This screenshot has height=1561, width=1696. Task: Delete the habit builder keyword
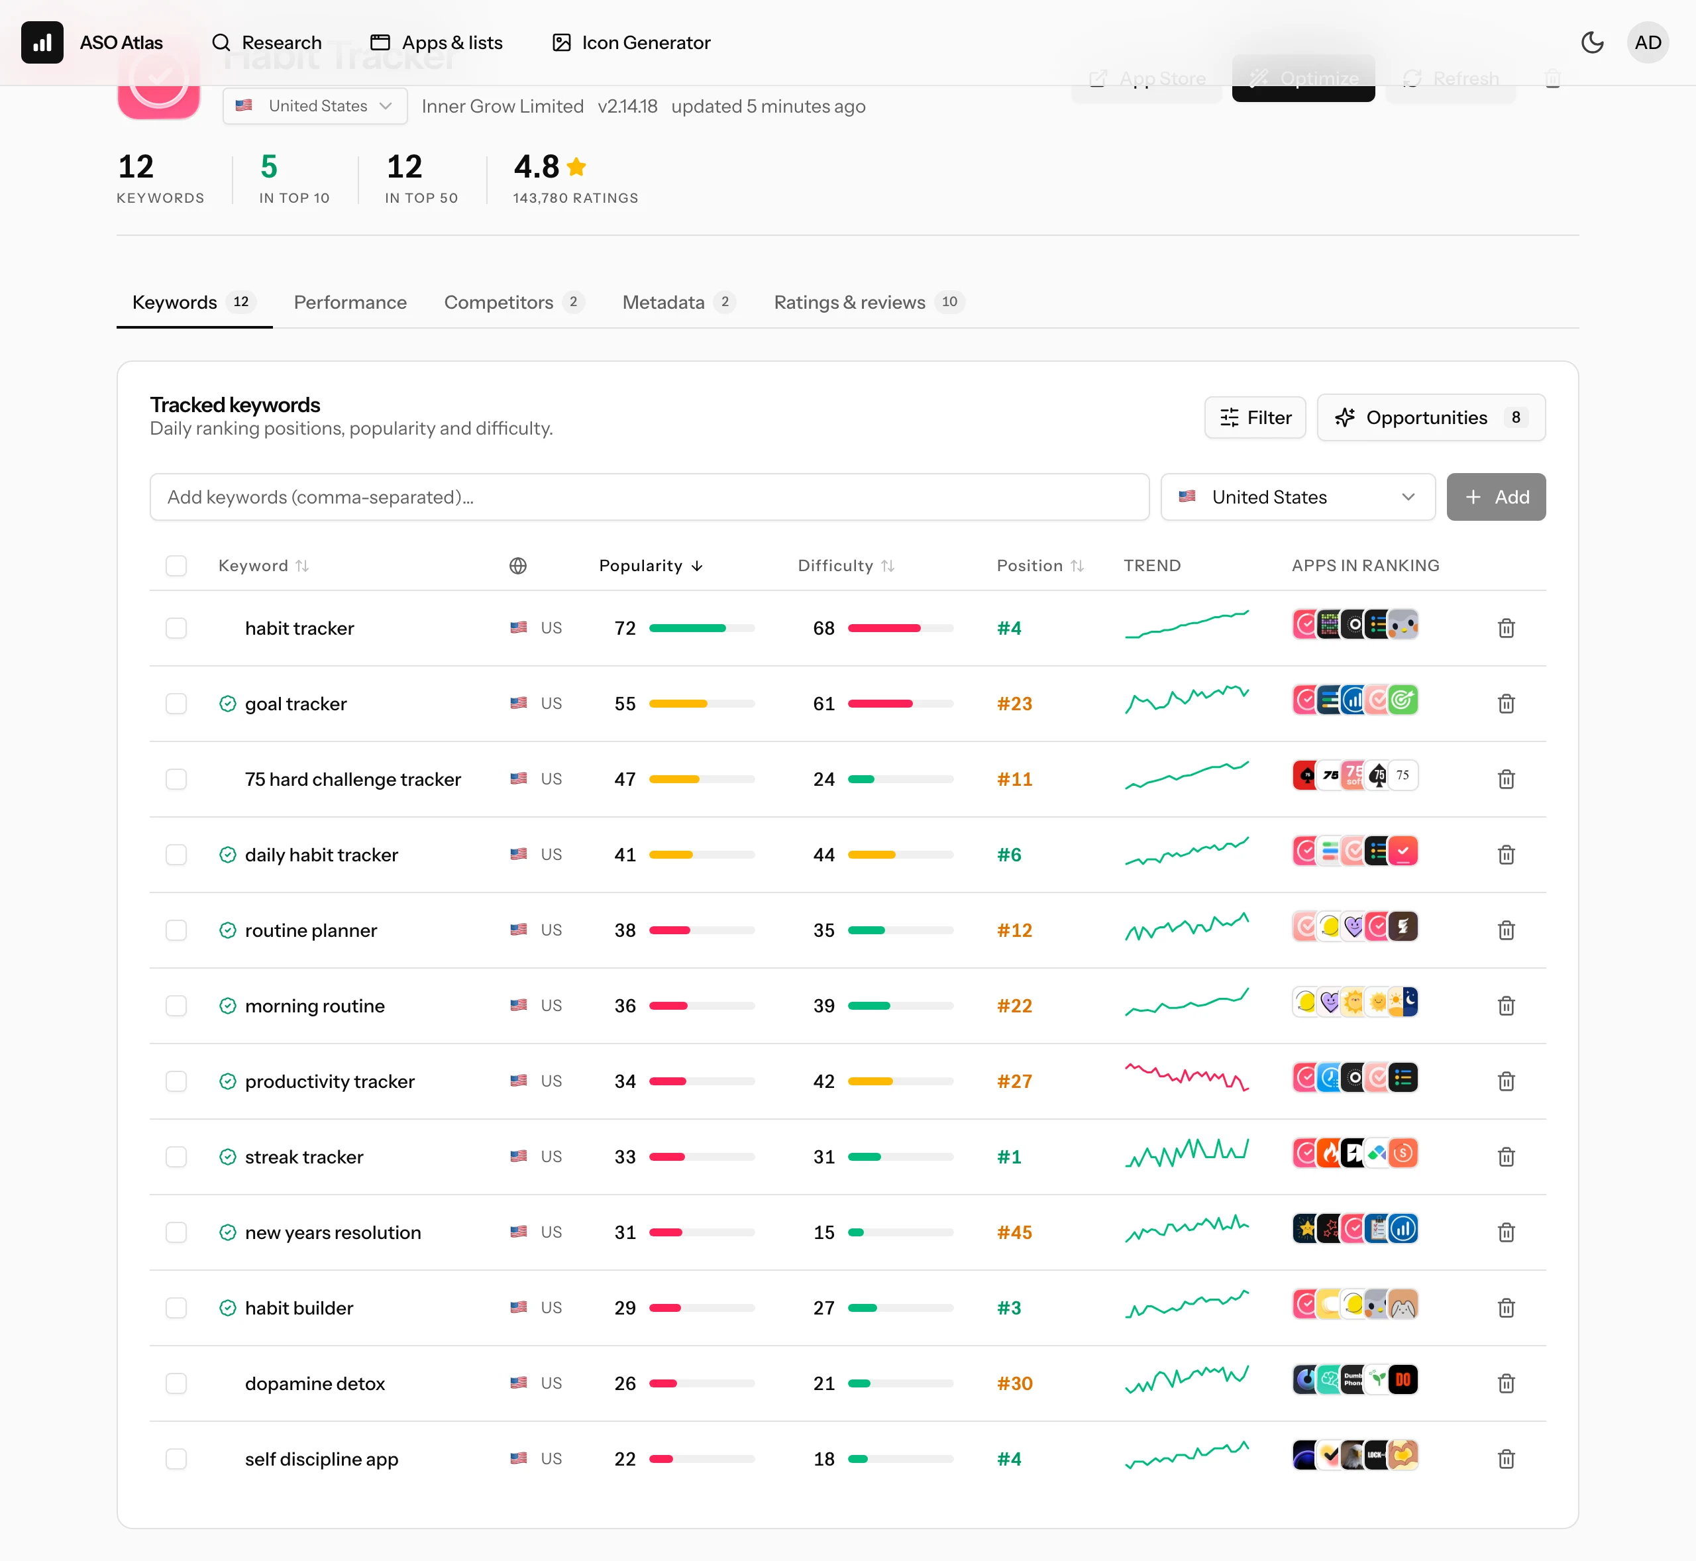coord(1506,1309)
